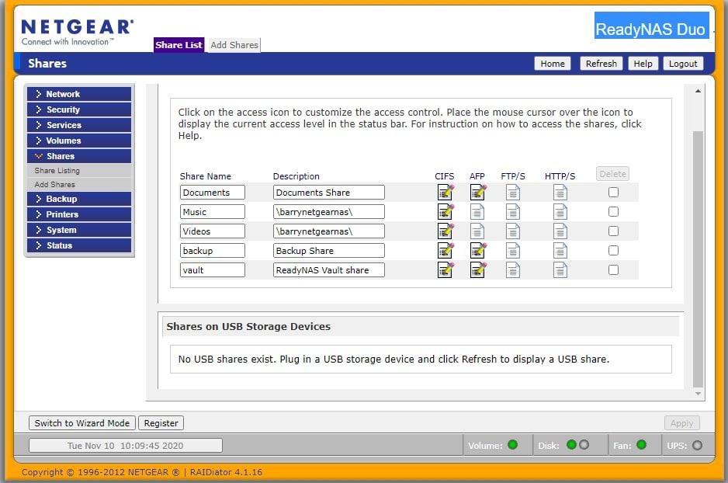The image size is (728, 483).
Task: Open HTTP/S access settings for vault share
Action: 560,269
